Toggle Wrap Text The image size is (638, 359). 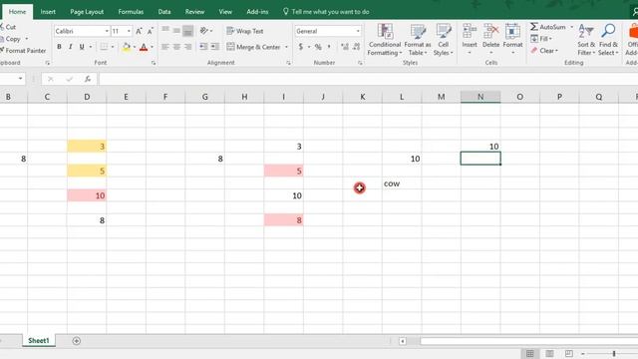(245, 31)
